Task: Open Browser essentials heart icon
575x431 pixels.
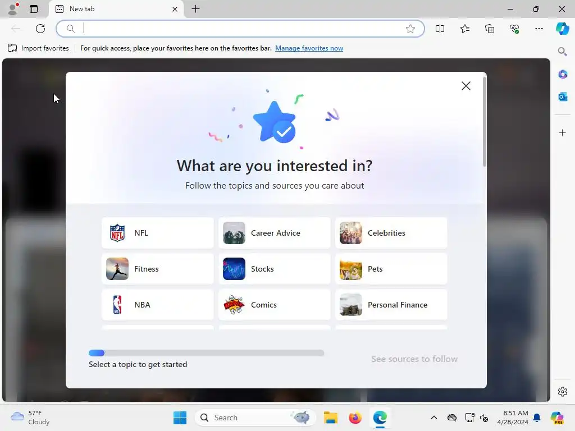Action: [x=514, y=29]
